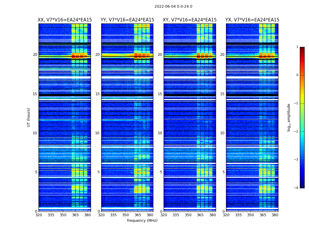The height and width of the screenshot is (235, 309).
Task: Click the '10' hour tick of YX panel
Action: [x=222, y=133]
